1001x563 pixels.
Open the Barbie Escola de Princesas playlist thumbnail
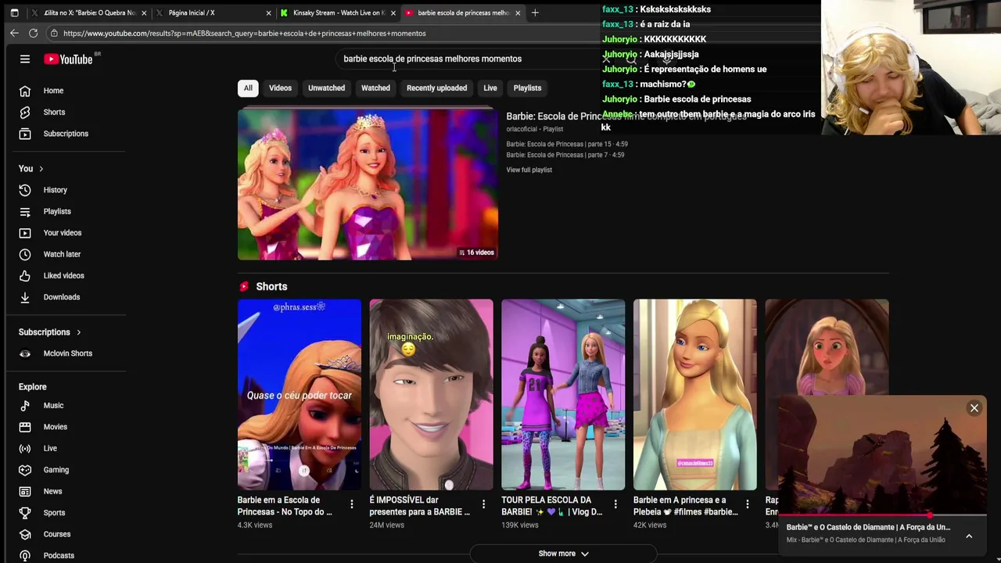point(368,185)
